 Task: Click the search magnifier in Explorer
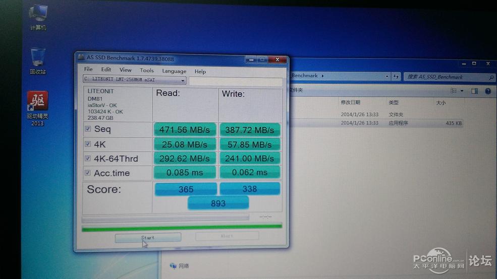coord(491,77)
